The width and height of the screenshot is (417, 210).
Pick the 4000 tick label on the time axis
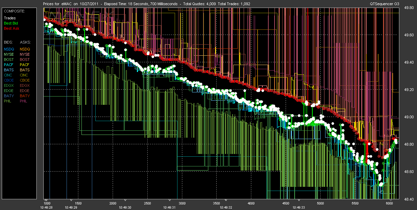(251, 203)
